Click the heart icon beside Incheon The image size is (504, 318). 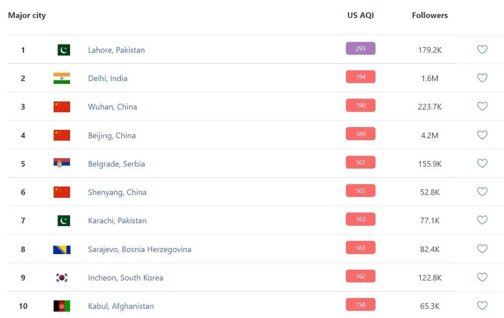(x=482, y=277)
